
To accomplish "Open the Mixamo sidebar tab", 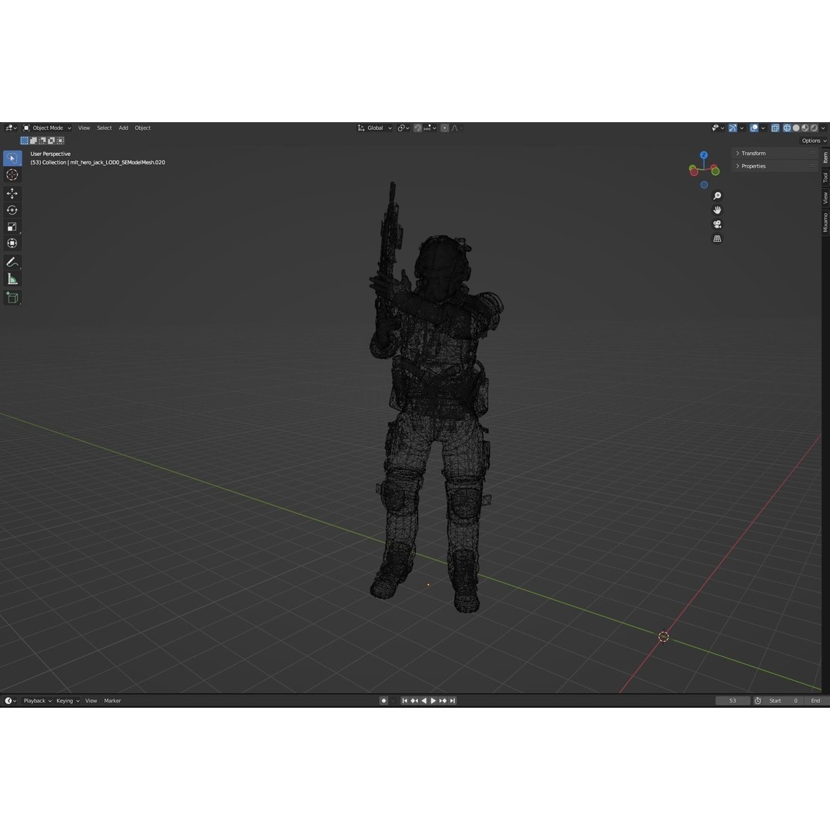I will click(x=825, y=222).
